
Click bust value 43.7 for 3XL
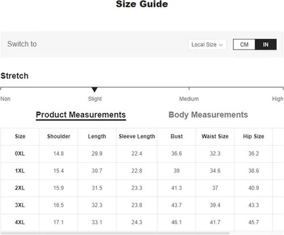[x=177, y=205]
